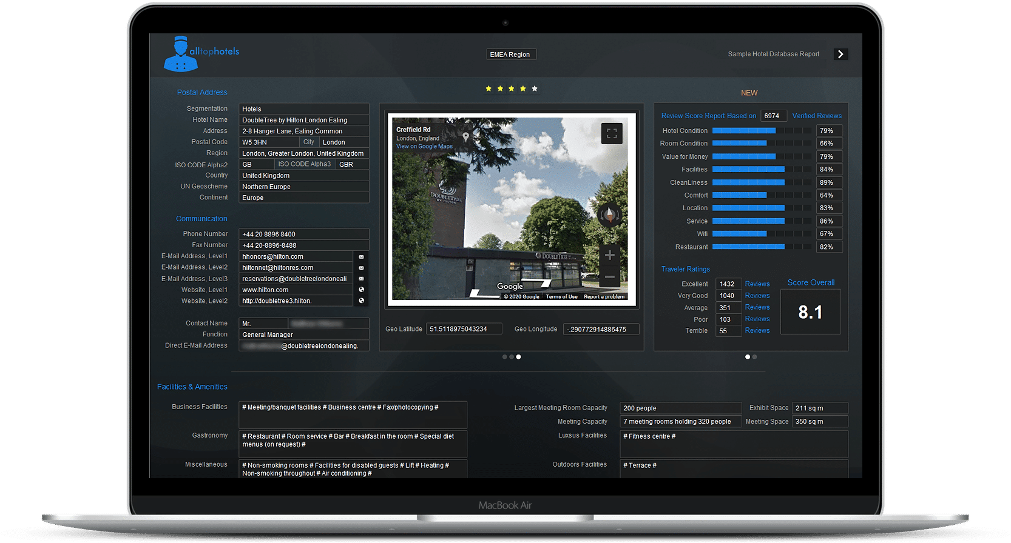Click the Wifi score bar
This screenshot has height=543, width=1011.
click(x=762, y=234)
